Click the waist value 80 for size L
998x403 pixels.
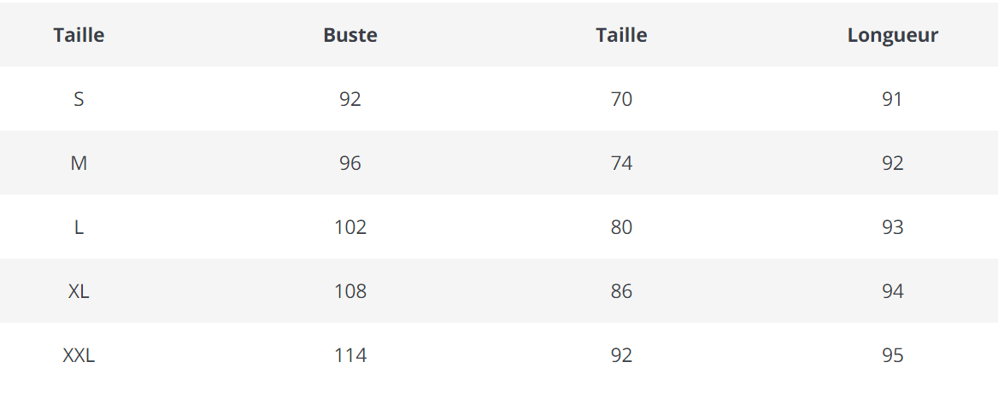[x=621, y=227]
